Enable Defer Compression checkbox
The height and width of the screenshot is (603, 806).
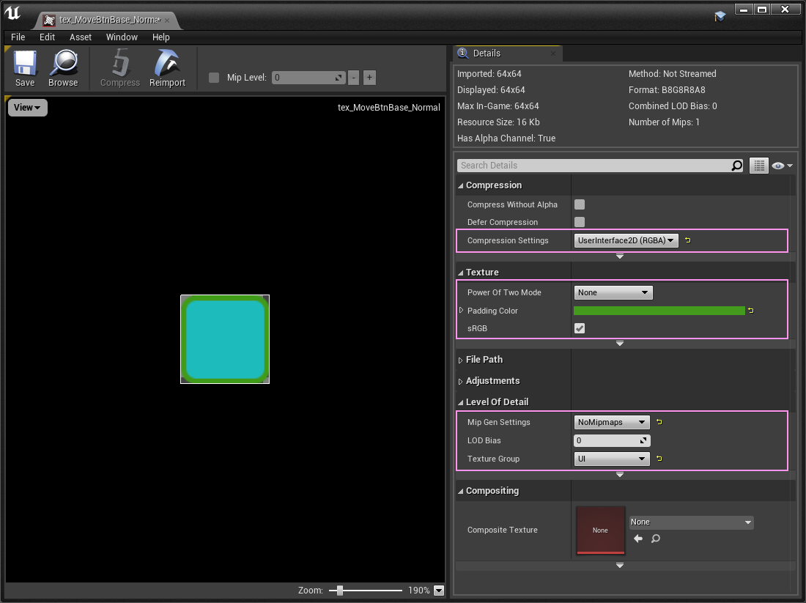pos(580,222)
